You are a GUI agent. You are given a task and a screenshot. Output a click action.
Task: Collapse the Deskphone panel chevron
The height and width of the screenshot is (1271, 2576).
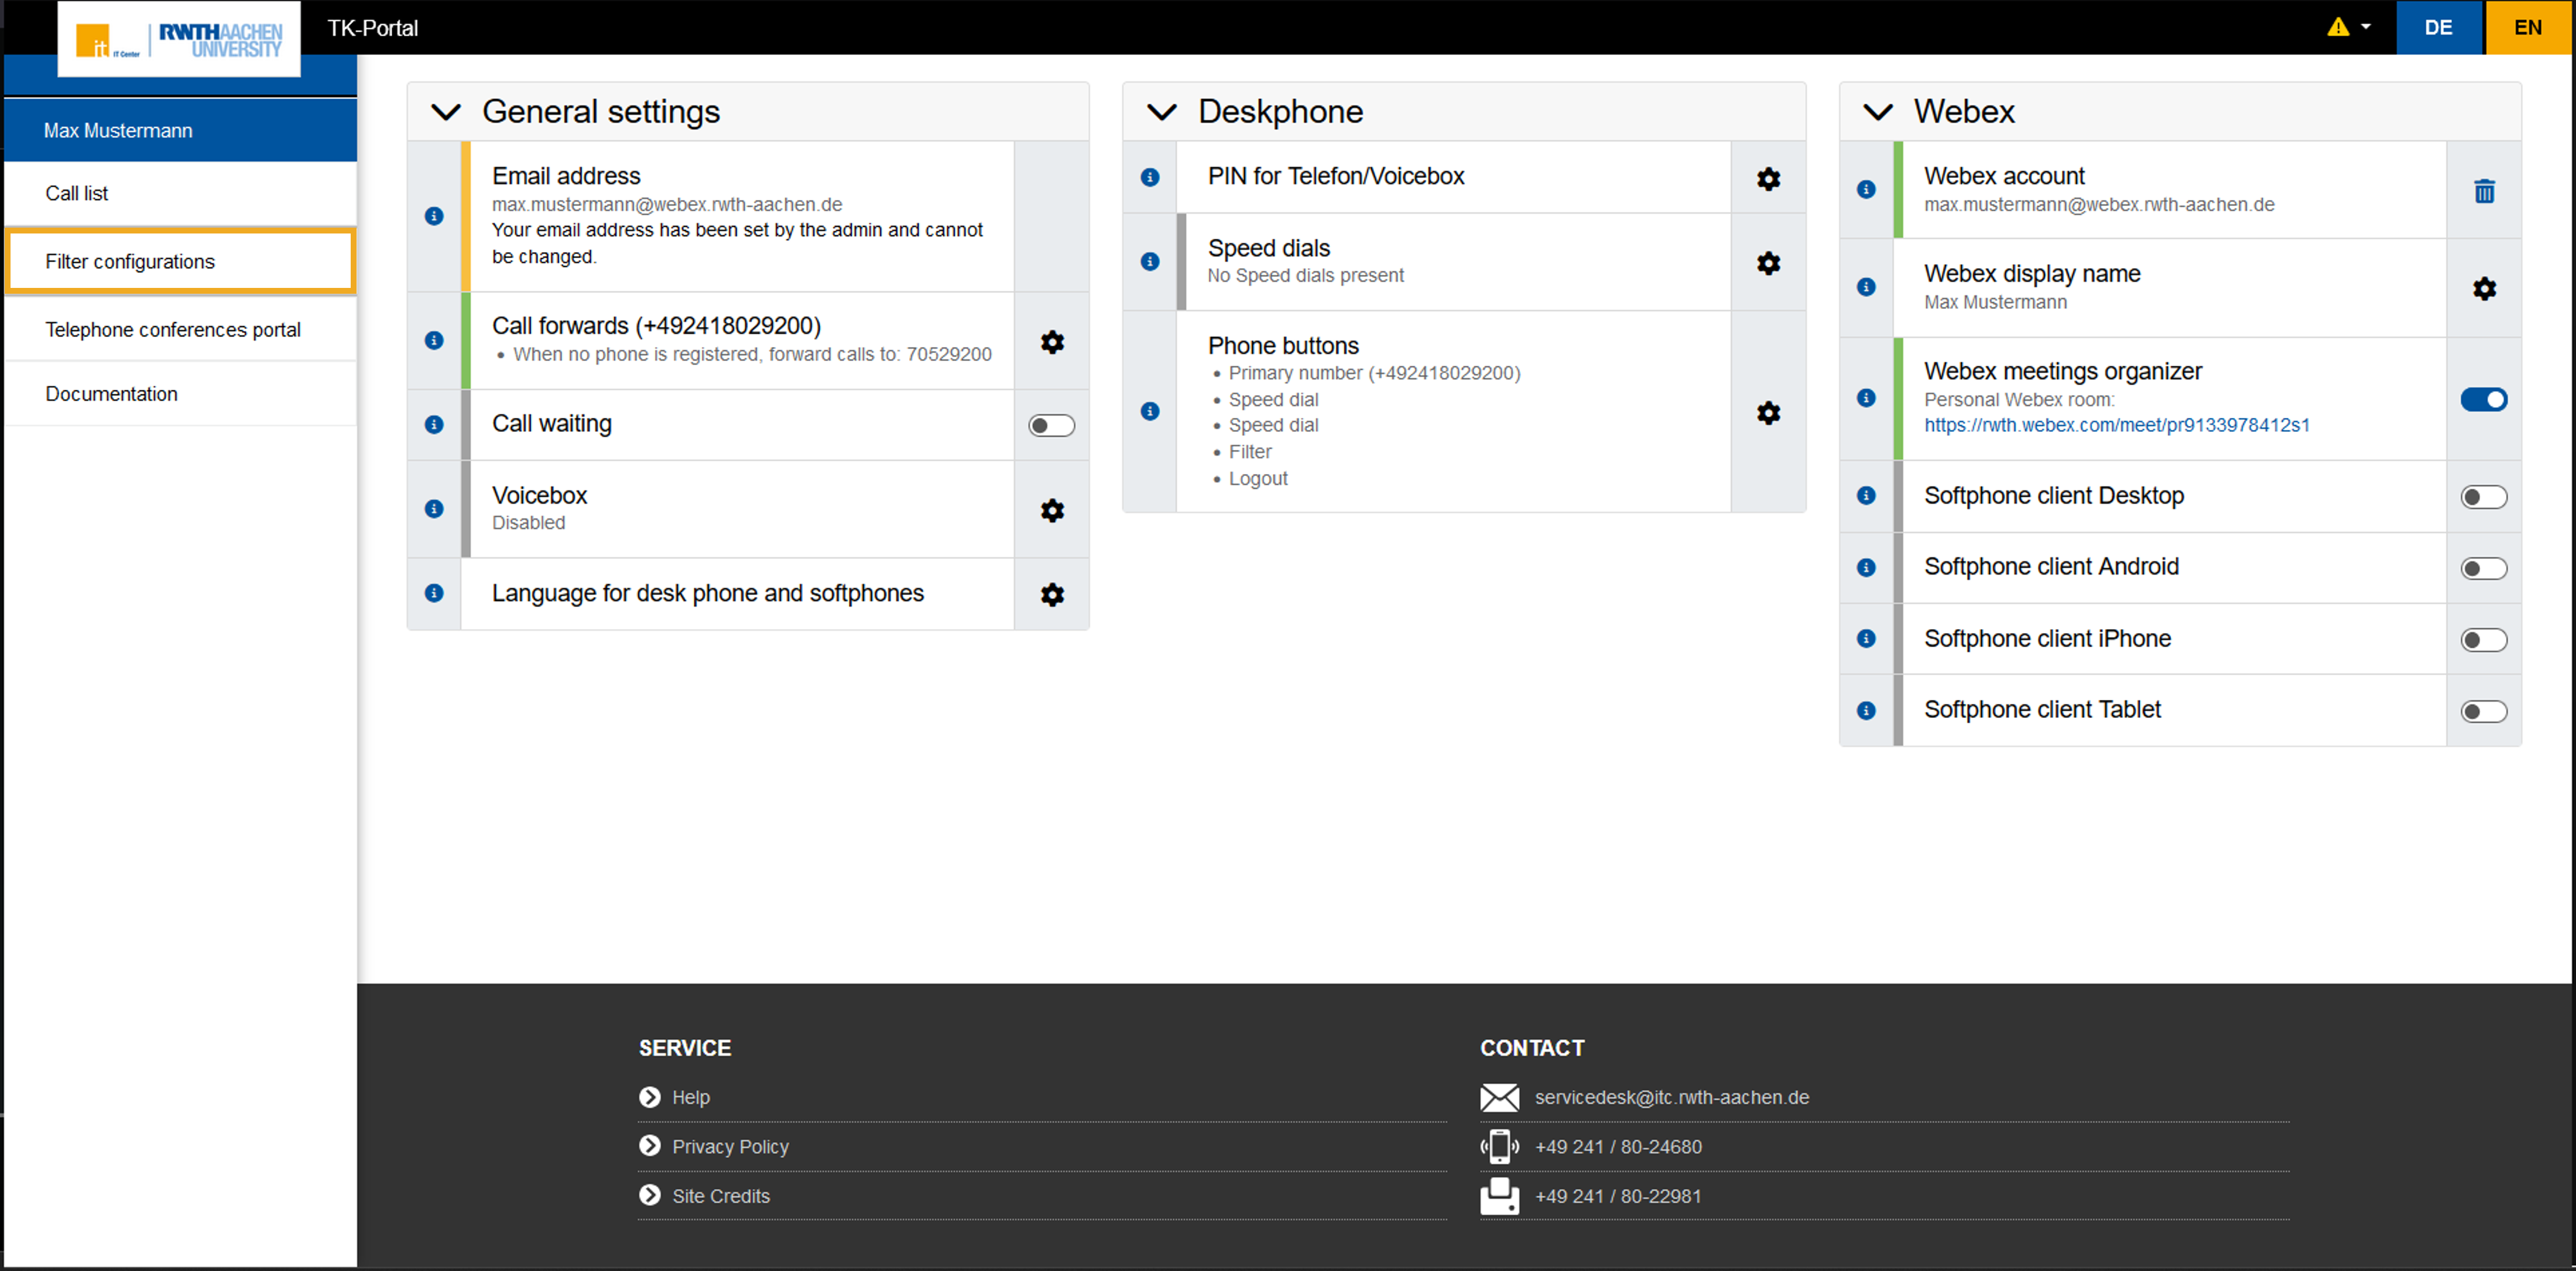(1162, 112)
